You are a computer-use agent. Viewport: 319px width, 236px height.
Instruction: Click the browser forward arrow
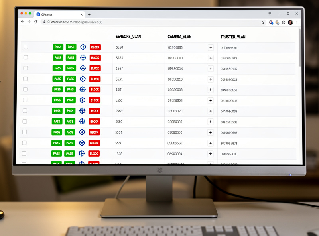pyautogui.click(x=29, y=22)
